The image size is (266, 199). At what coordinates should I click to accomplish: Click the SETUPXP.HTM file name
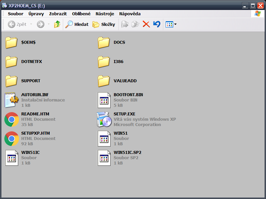pos(36,133)
